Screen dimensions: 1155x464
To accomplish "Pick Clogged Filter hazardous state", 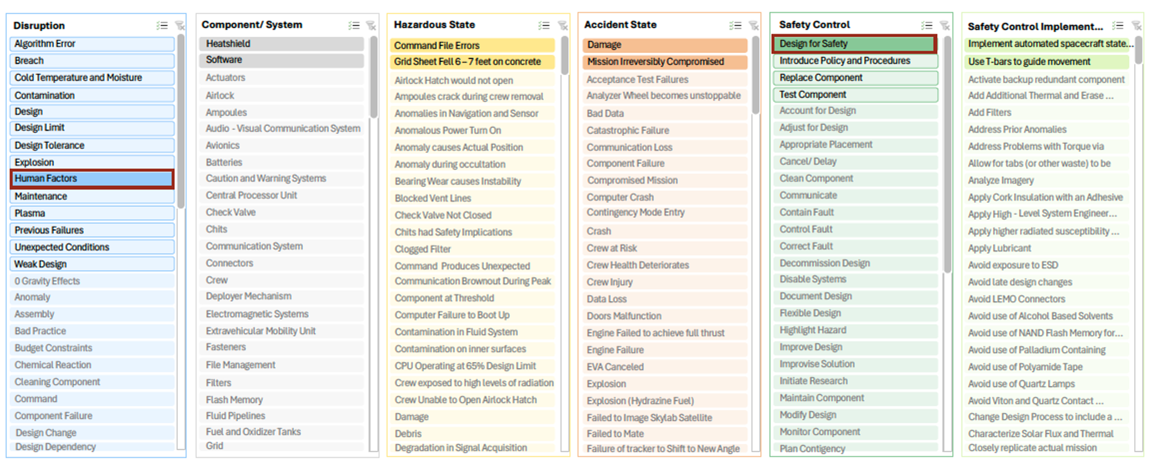I will coord(473,249).
